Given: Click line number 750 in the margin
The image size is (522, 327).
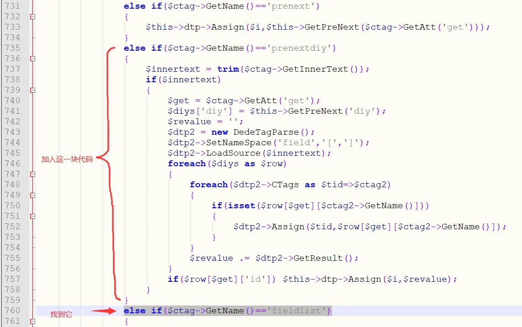Looking at the screenshot, I should pyautogui.click(x=12, y=206).
